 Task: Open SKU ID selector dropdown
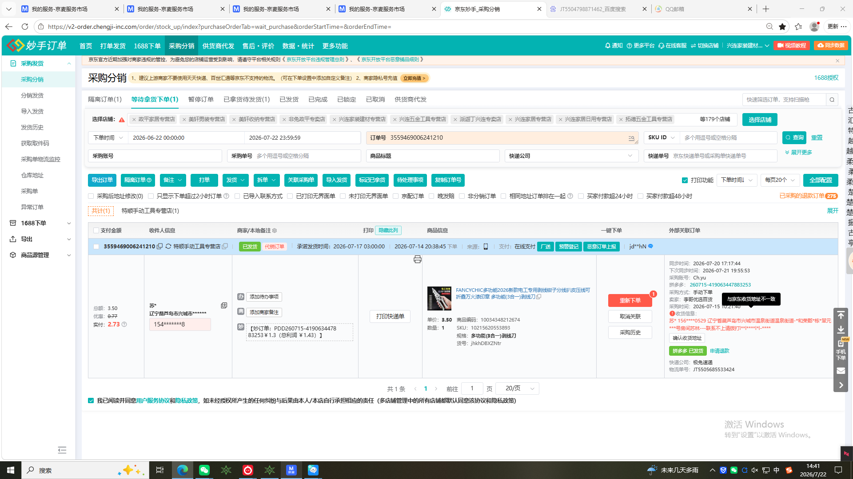pos(662,137)
